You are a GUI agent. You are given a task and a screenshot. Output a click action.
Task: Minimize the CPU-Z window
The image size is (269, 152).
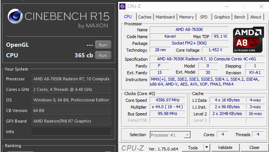pyautogui.click(x=227, y=6)
